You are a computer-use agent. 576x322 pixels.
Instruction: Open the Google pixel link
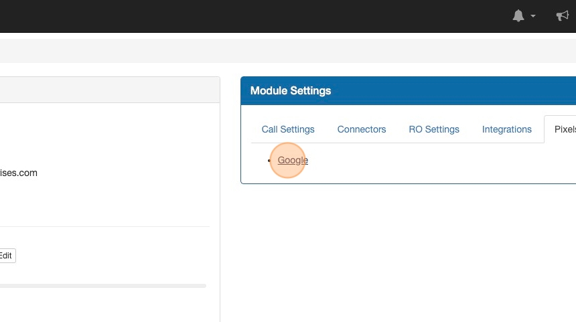pyautogui.click(x=293, y=160)
